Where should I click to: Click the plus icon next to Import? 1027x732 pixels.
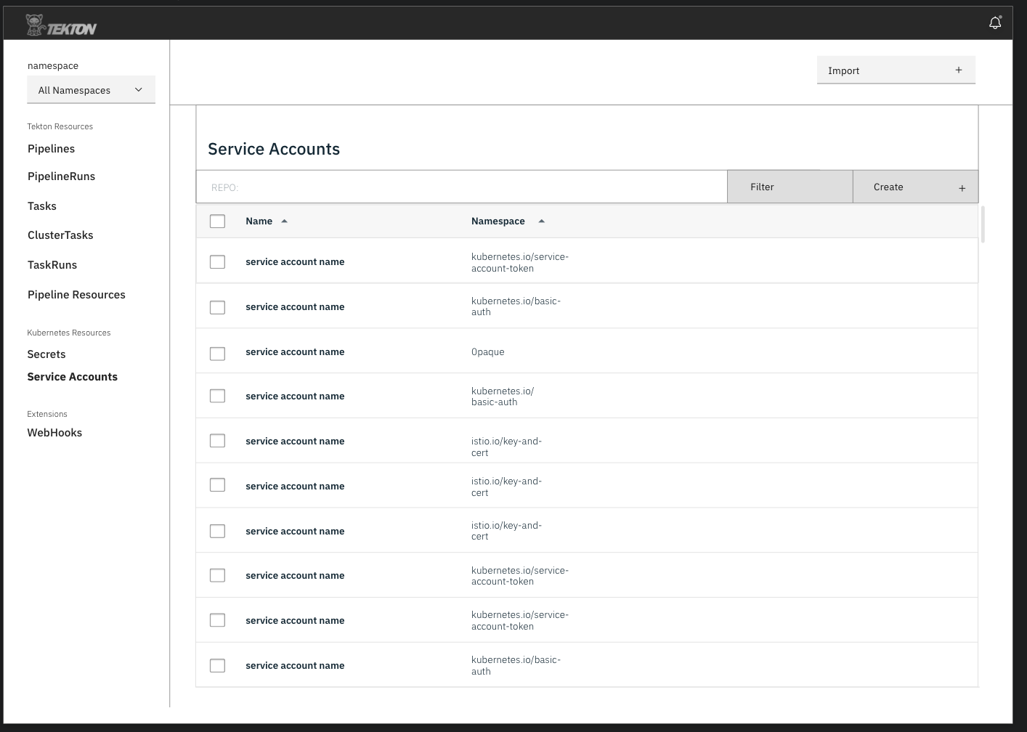tap(958, 70)
